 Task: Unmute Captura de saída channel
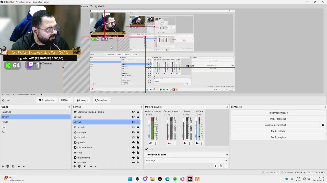(169, 143)
